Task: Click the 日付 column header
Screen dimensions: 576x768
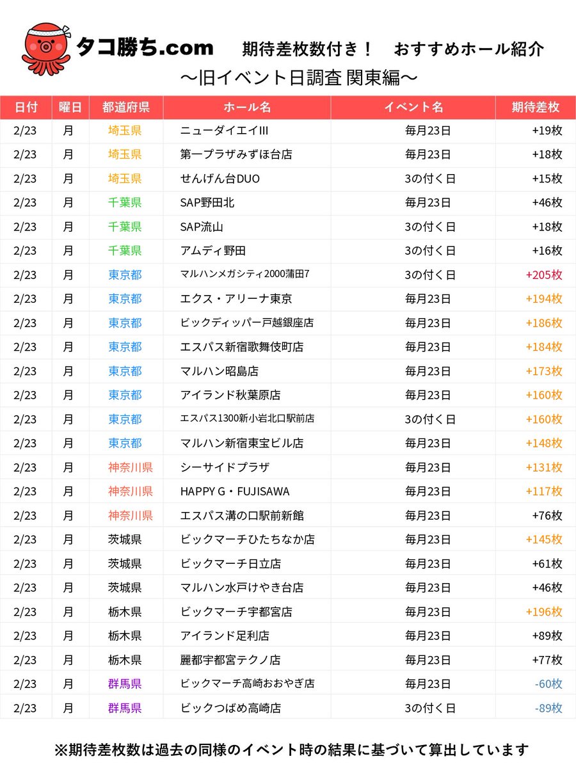Action: pos(26,107)
